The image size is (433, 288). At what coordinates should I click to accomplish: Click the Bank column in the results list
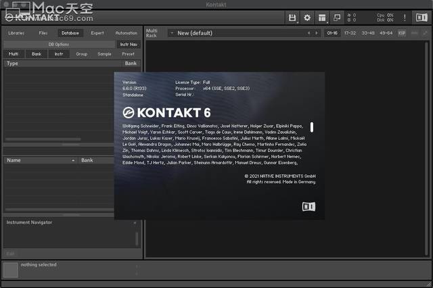coord(97,160)
